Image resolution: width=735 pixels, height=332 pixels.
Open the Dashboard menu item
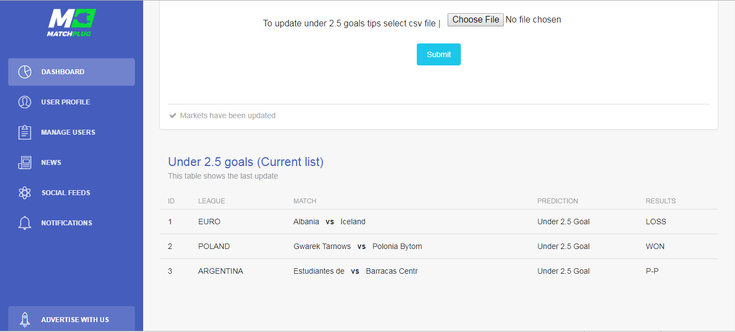tap(72, 72)
